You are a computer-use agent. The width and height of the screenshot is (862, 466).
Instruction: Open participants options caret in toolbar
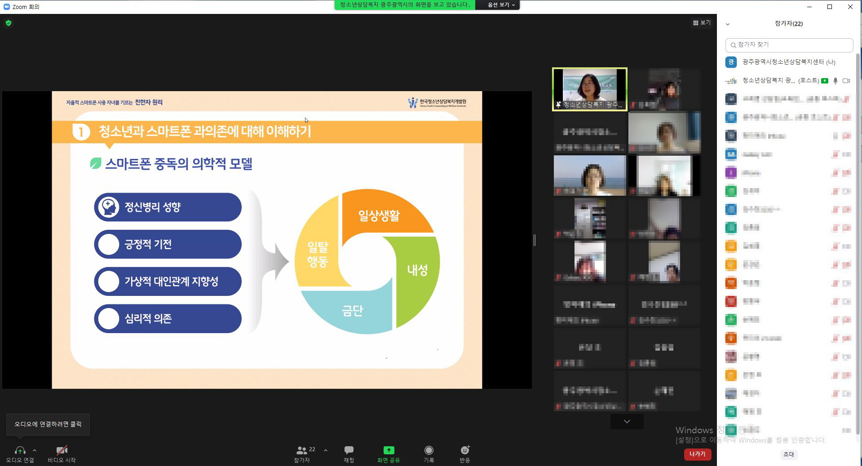(326, 450)
